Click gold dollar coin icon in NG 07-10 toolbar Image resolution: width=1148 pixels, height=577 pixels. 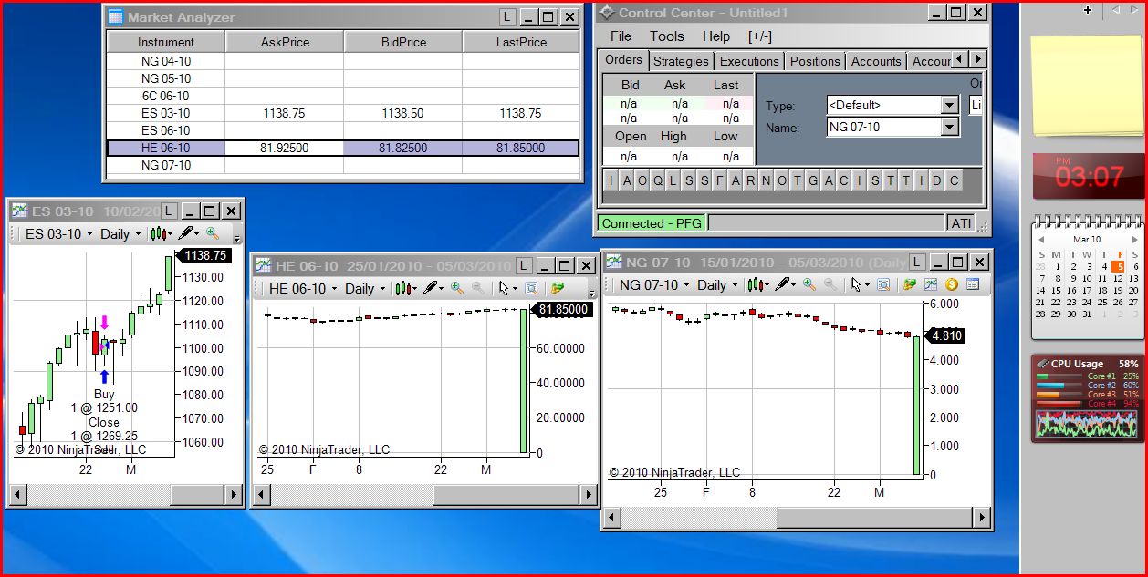pyautogui.click(x=952, y=284)
